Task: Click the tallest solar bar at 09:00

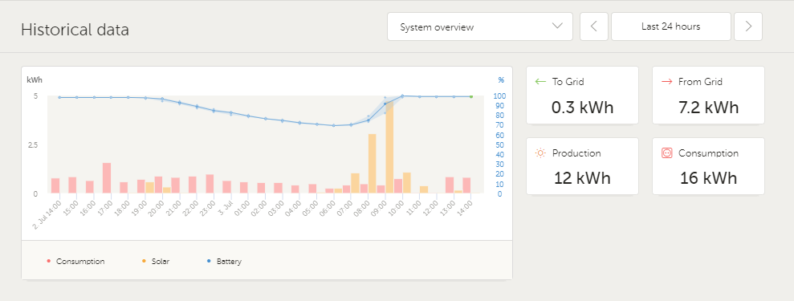Action: pyautogui.click(x=389, y=147)
